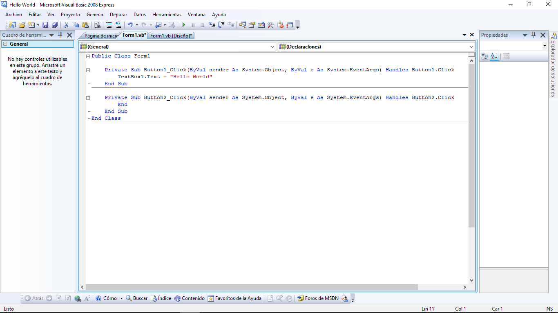
Task: Click Índice in the help toolbar
Action: click(x=161, y=298)
